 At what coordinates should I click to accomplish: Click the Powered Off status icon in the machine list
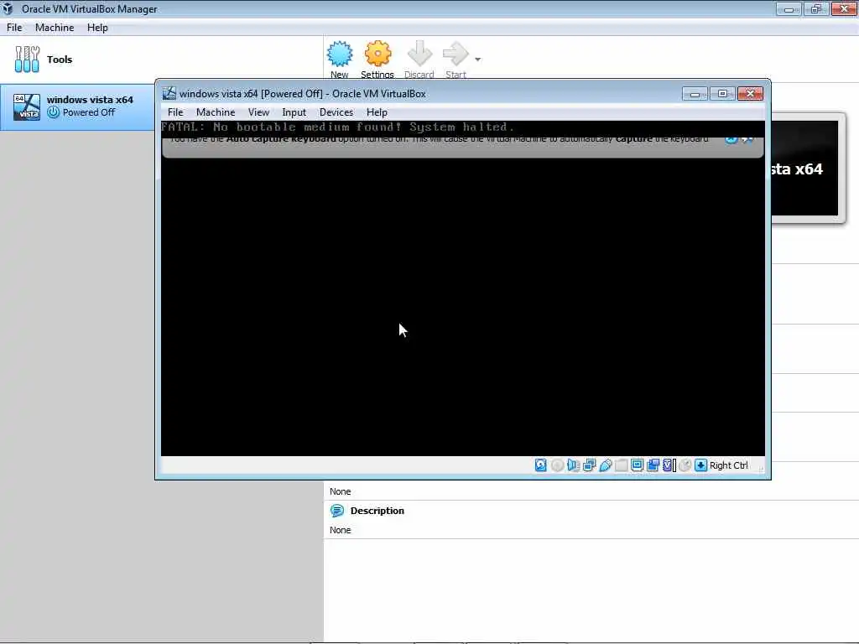[x=53, y=112]
